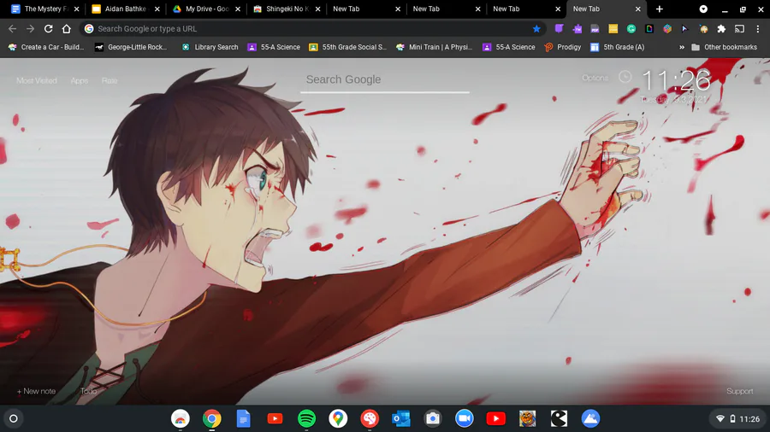Viewport: 770px width, 432px height.
Task: Open the system tray showing 11:26
Action: (x=738, y=419)
